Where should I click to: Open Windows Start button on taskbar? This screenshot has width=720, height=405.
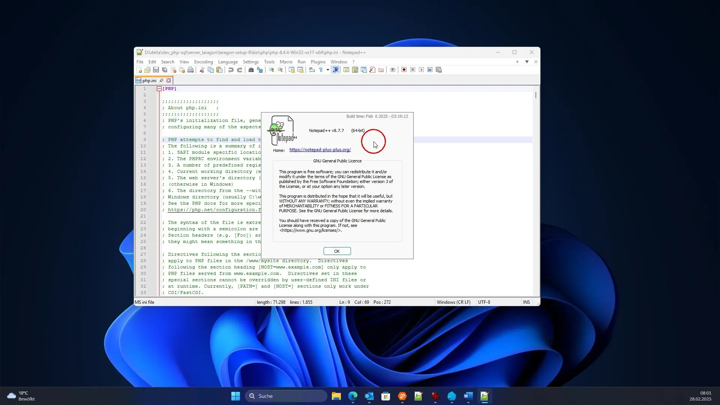tap(235, 396)
